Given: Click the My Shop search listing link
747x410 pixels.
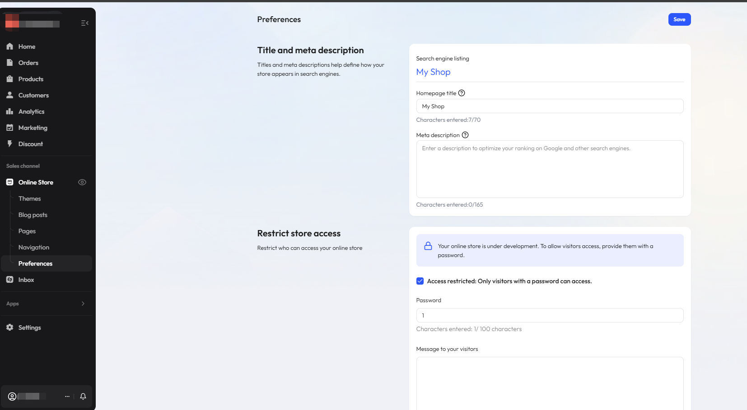Looking at the screenshot, I should tap(433, 72).
